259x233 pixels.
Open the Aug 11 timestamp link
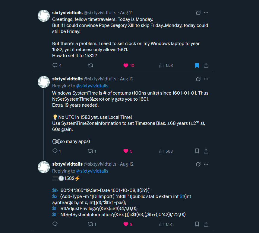(126, 13)
